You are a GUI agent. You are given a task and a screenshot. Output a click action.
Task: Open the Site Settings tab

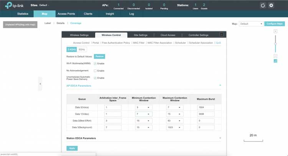141,35
